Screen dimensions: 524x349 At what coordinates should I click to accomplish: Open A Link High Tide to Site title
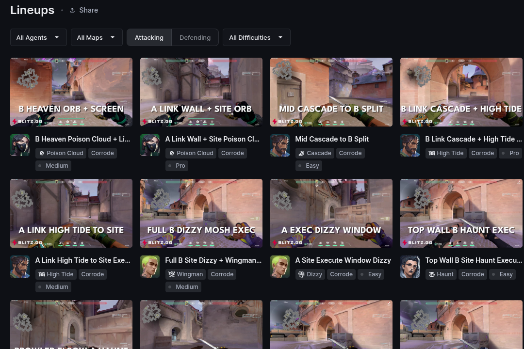[83, 260]
